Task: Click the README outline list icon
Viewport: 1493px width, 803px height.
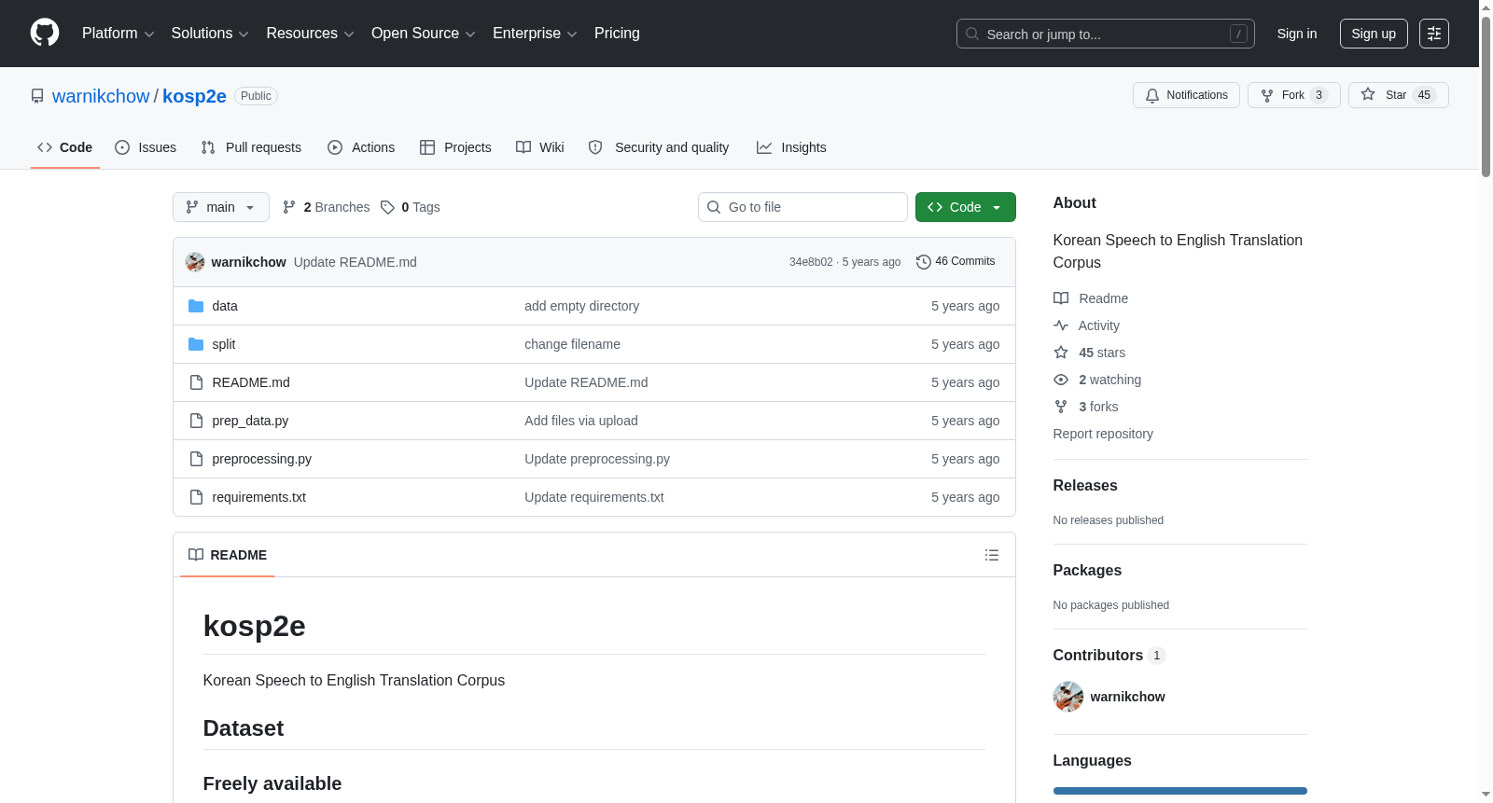Action: pyautogui.click(x=992, y=555)
